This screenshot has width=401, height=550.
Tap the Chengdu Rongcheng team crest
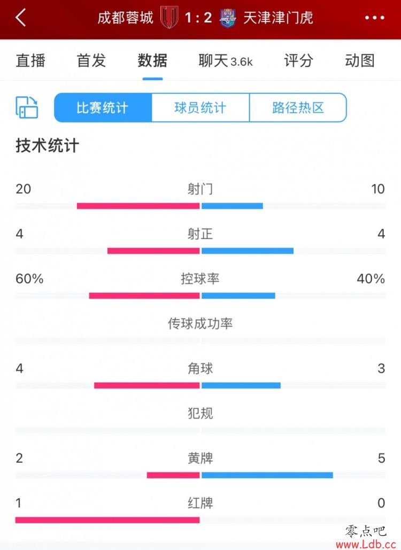point(169,18)
